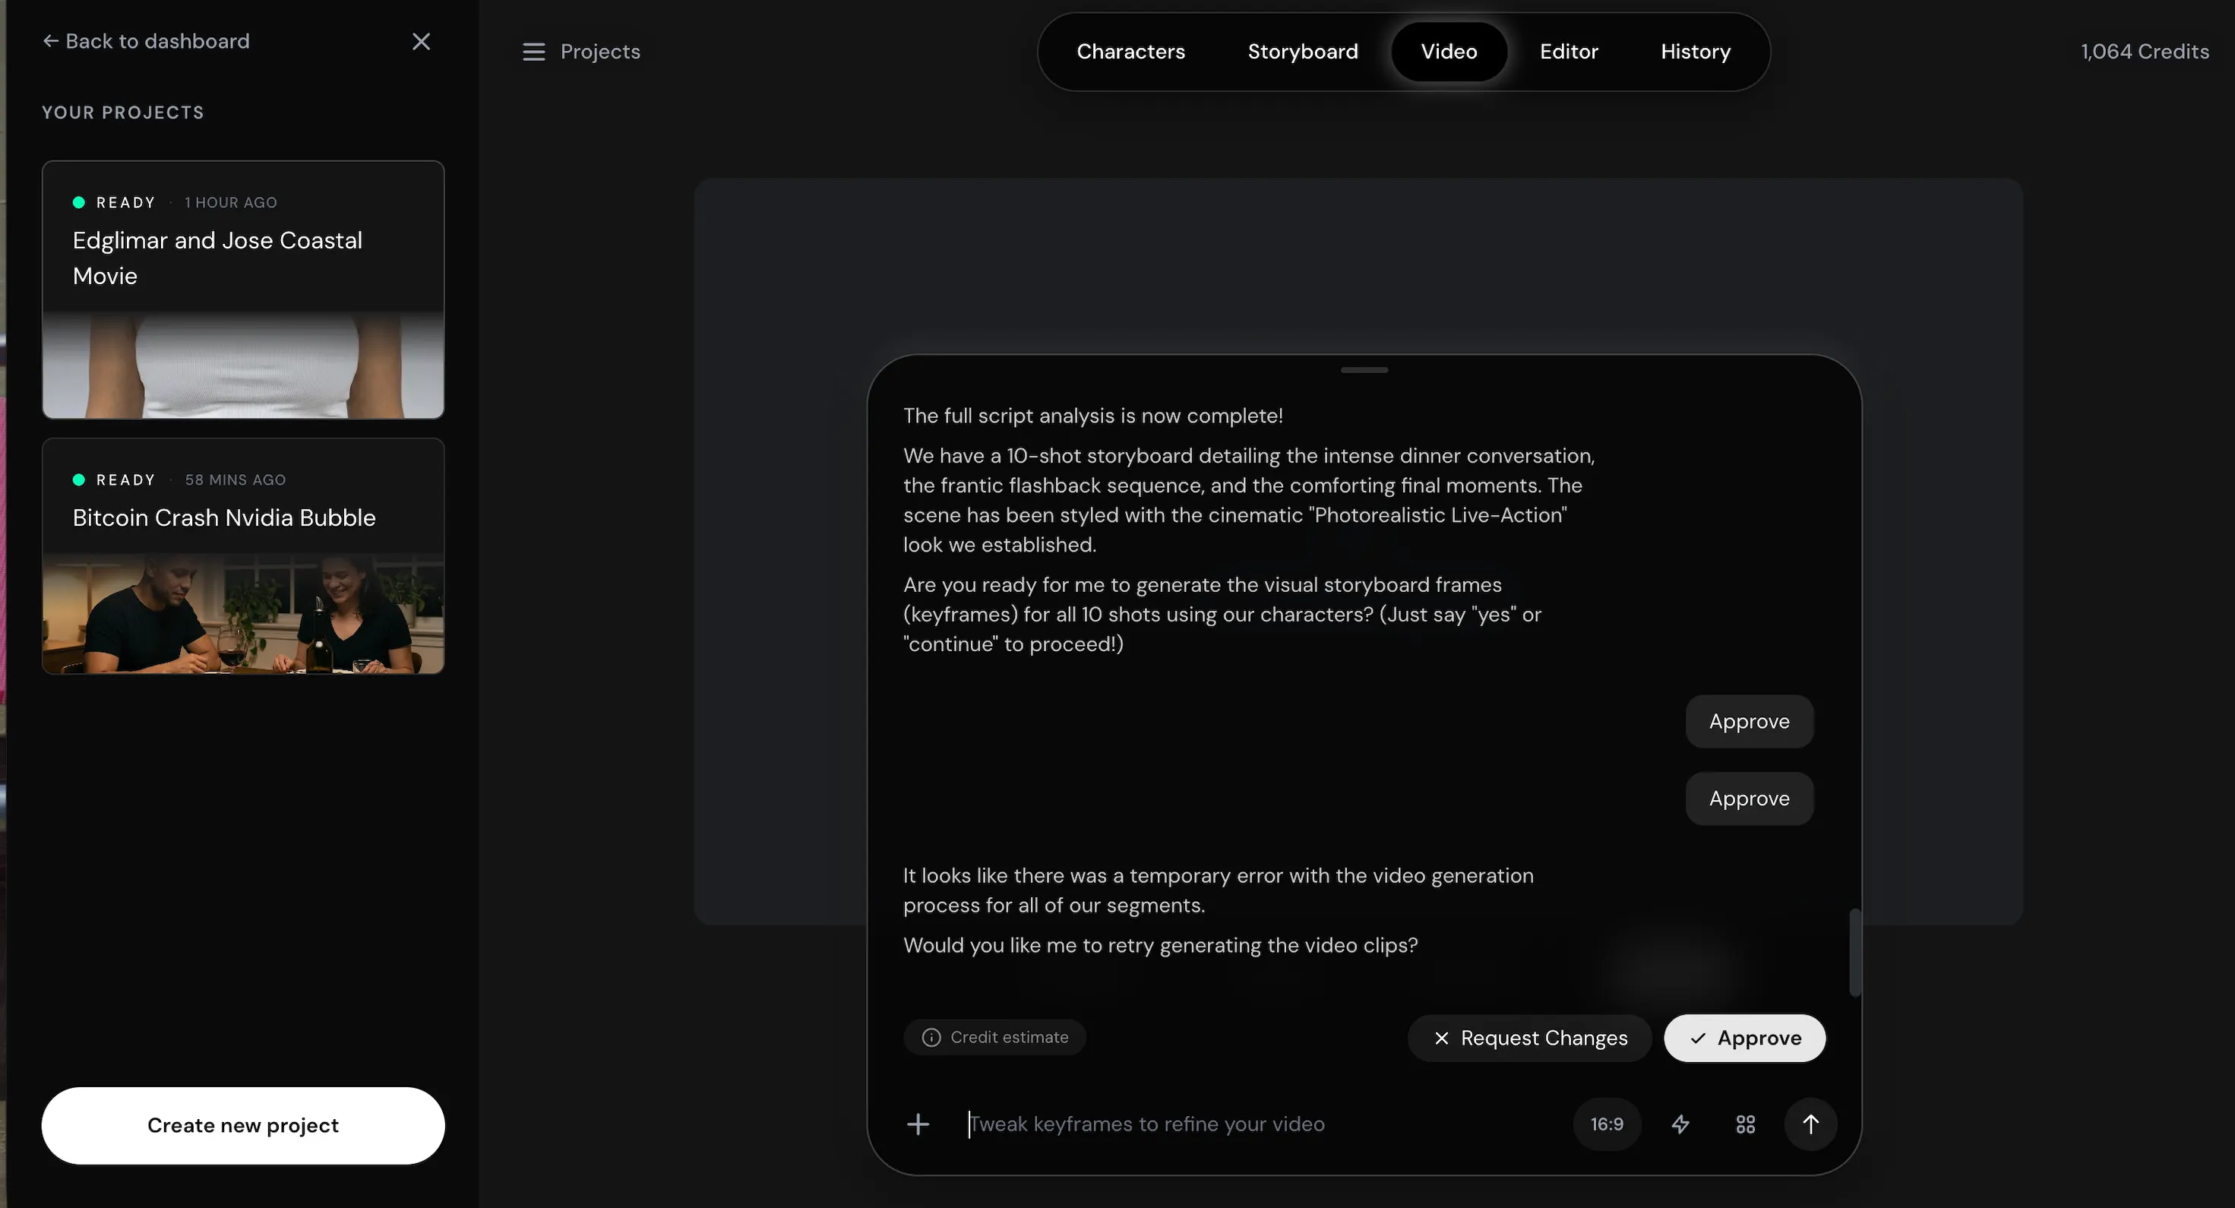The width and height of the screenshot is (2235, 1208).
Task: Click the white Approve button with the checkmark
Action: 1744,1038
